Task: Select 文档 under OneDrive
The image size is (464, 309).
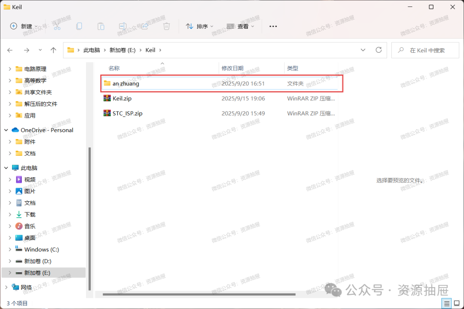Action: coord(30,153)
